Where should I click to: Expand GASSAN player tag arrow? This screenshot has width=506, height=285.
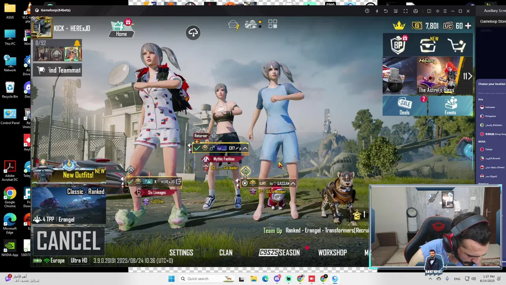[x=293, y=183]
